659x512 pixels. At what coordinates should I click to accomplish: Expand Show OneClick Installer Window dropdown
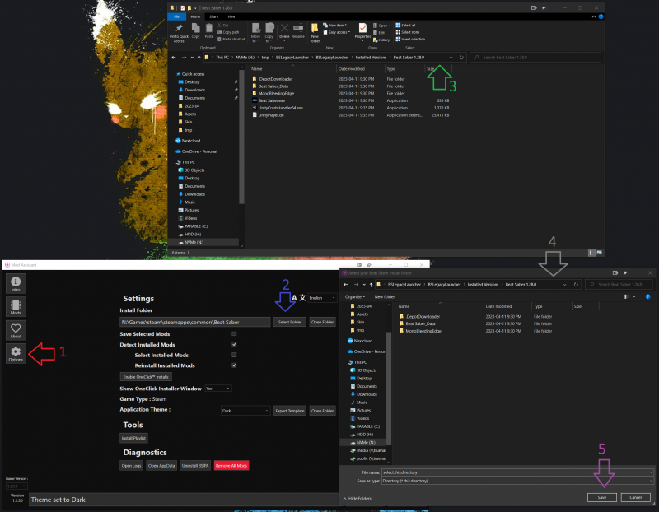[217, 388]
